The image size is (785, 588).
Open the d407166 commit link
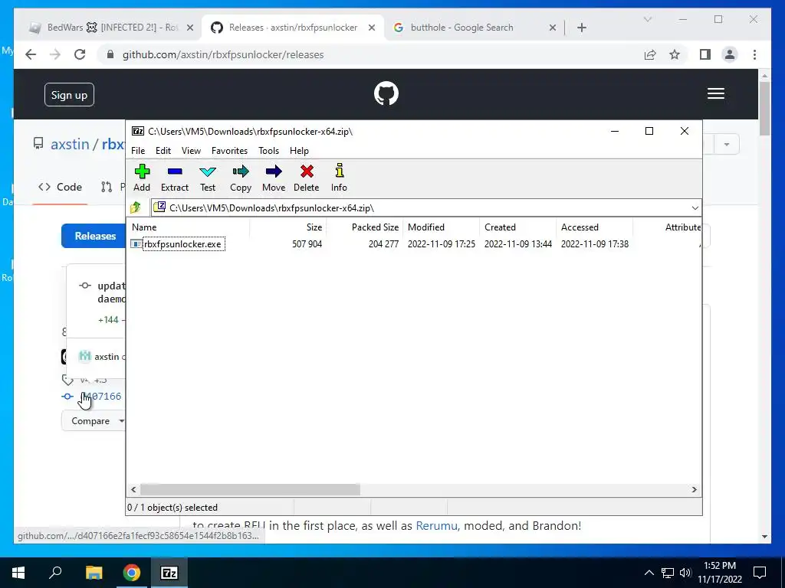coord(100,397)
